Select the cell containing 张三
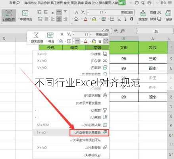Screen dimensions: 174x159 point(153,59)
